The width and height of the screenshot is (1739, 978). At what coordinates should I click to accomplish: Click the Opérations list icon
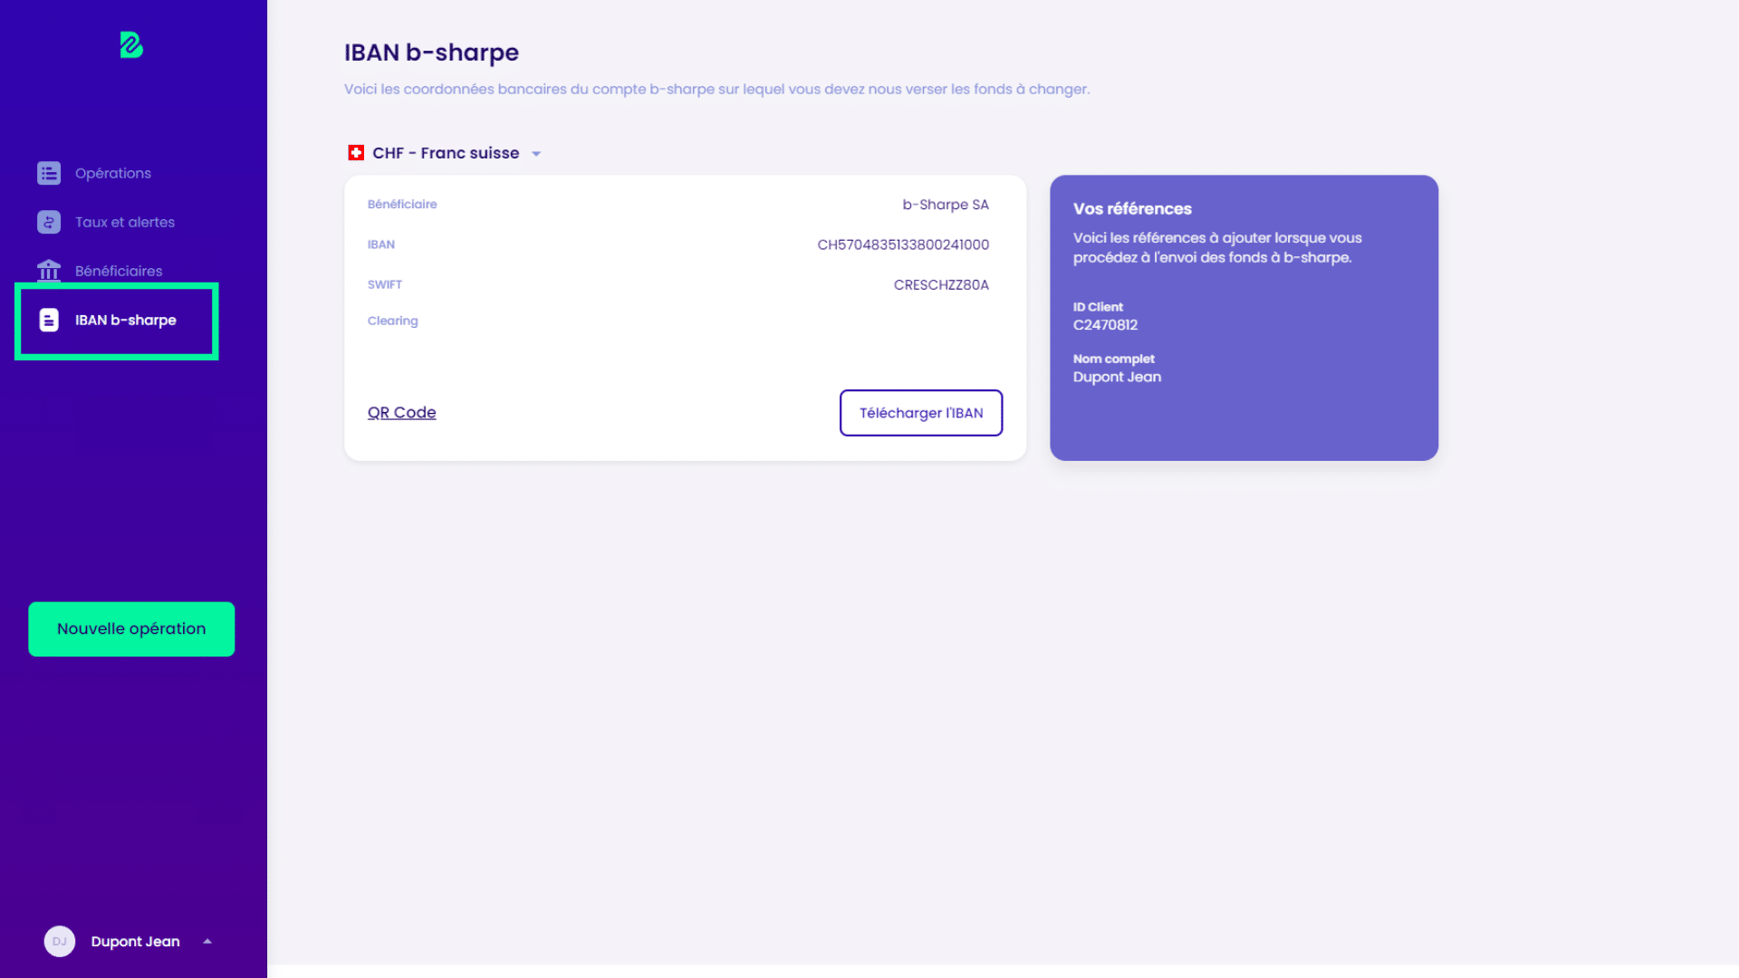pos(49,173)
